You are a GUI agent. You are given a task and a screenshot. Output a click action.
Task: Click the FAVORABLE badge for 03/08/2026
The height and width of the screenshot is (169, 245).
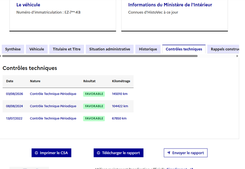(x=94, y=94)
